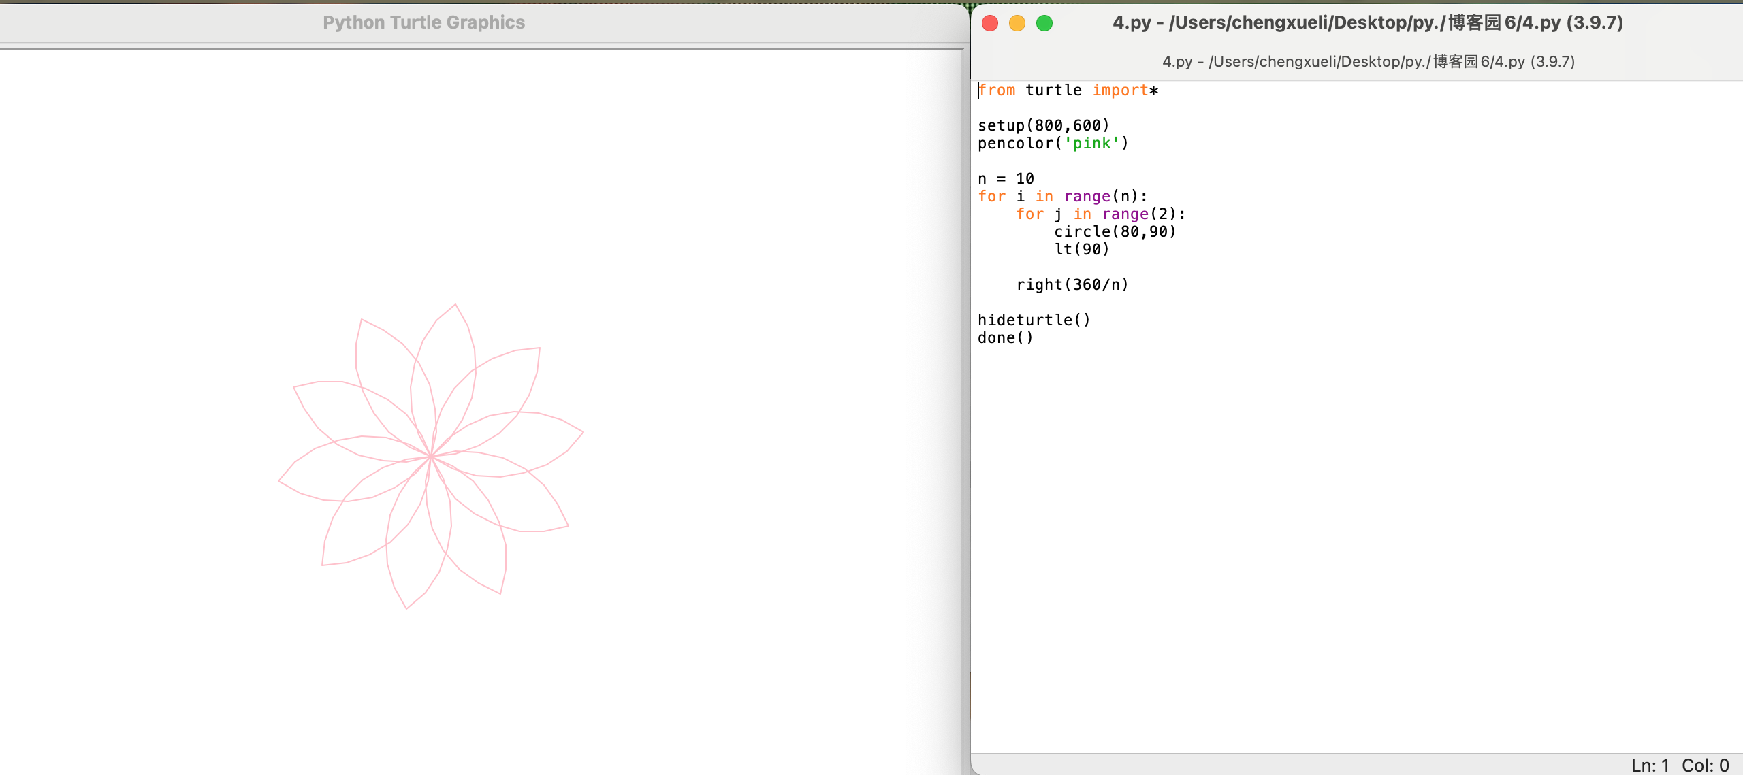Click the Ln: 1 status indicator

pyautogui.click(x=1650, y=765)
